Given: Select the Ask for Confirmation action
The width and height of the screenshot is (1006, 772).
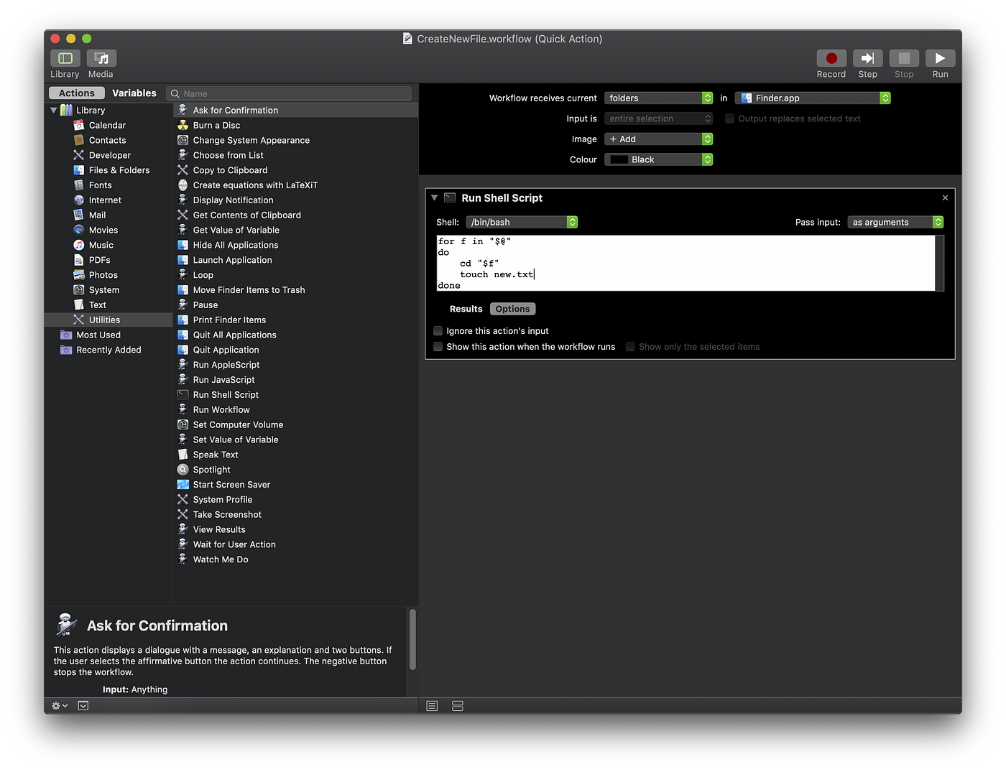Looking at the screenshot, I should (295, 111).
